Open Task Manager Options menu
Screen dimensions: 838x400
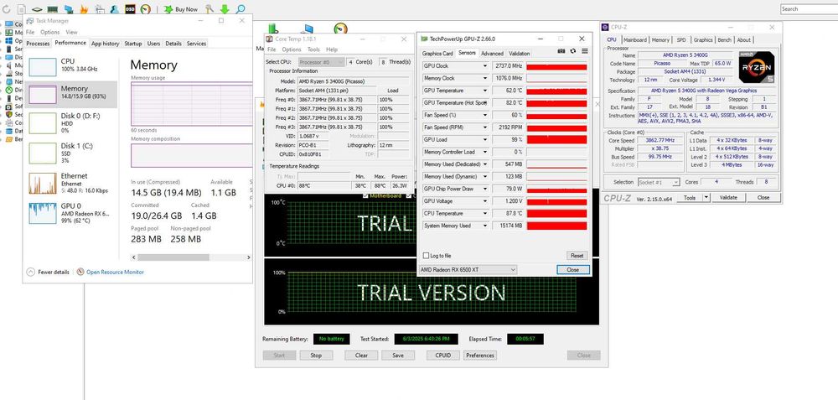point(49,32)
